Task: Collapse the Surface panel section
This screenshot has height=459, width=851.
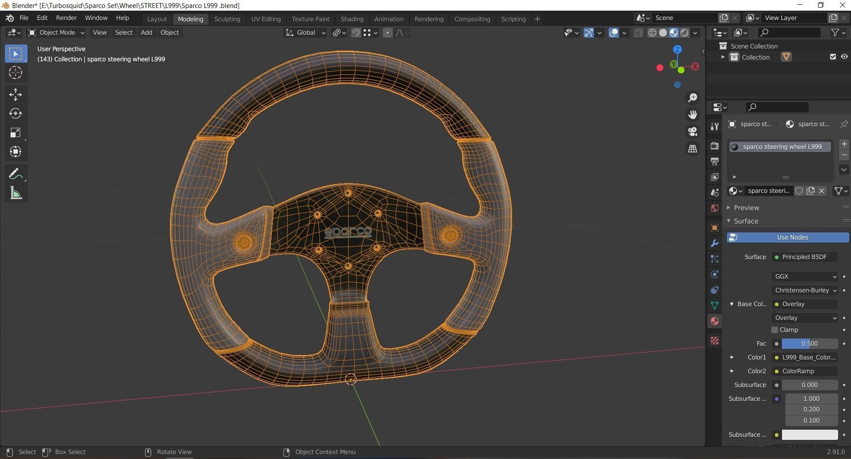Action: pos(746,221)
